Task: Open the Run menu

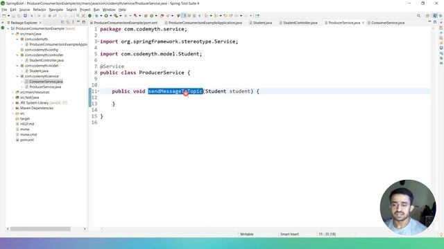Action: (x=96, y=10)
